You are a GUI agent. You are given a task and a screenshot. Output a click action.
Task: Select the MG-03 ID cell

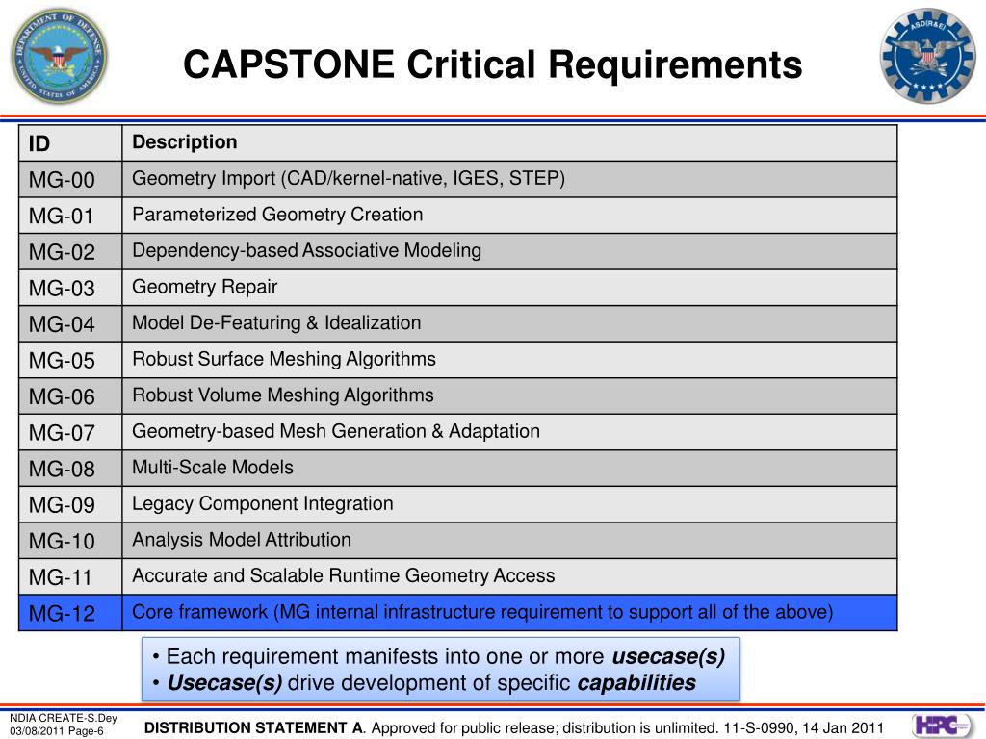[x=70, y=288]
